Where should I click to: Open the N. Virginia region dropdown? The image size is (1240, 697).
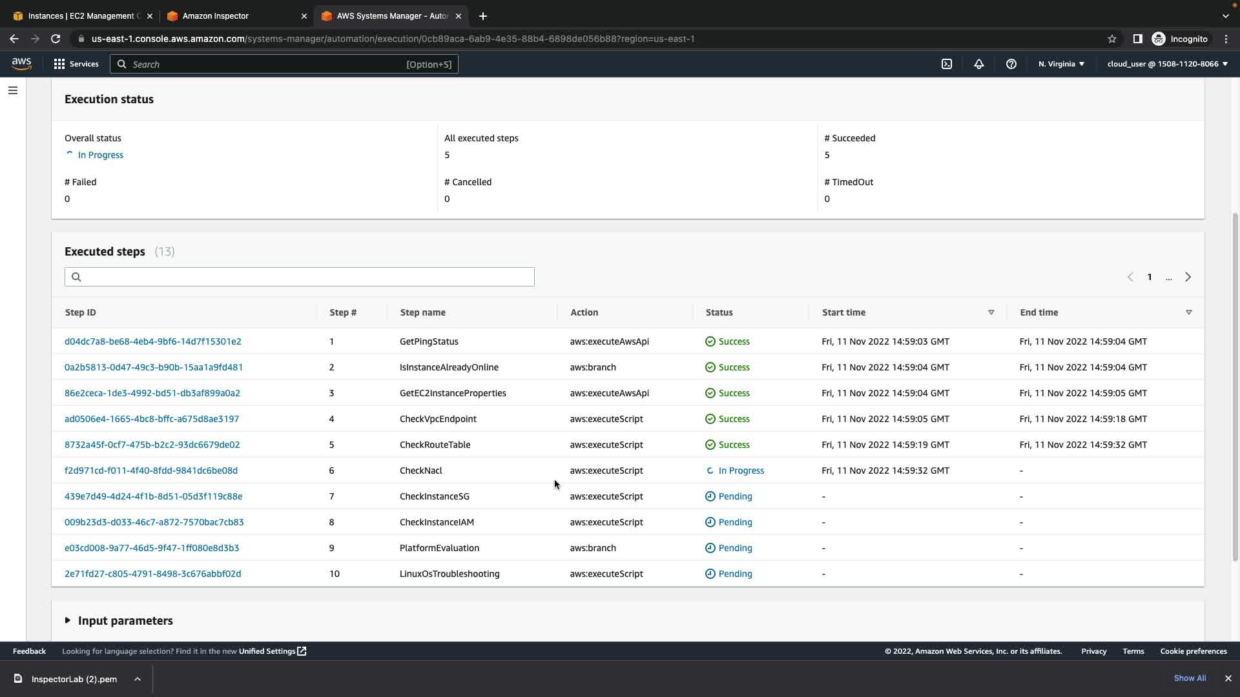click(1061, 64)
